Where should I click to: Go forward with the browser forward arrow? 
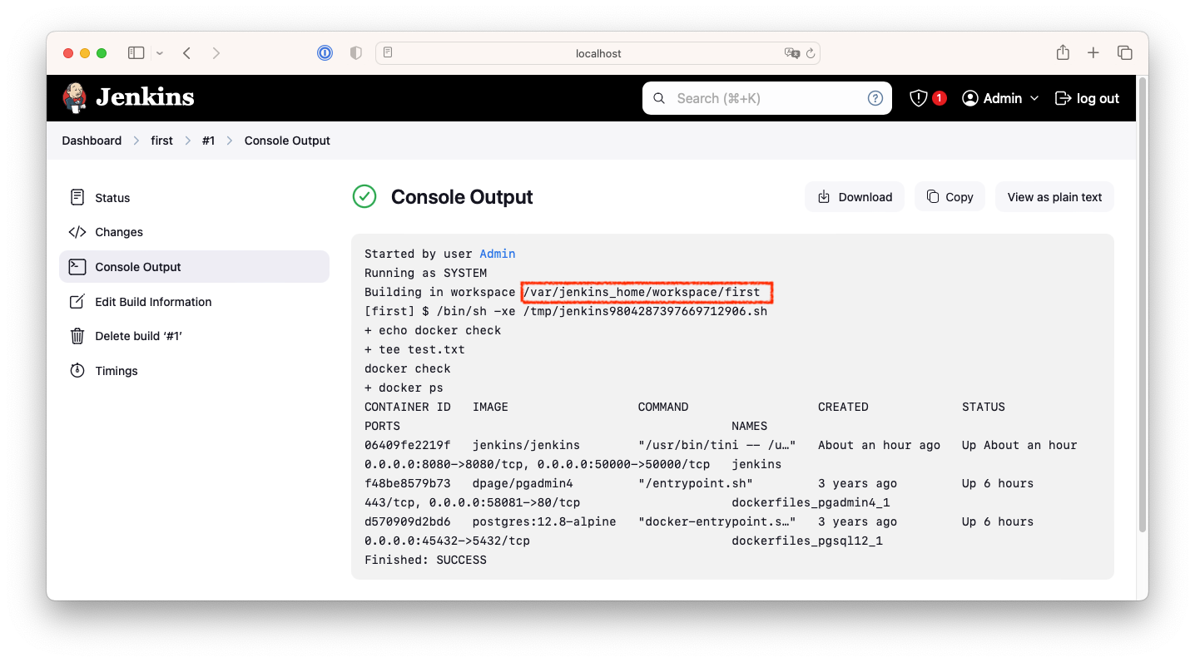coord(216,53)
